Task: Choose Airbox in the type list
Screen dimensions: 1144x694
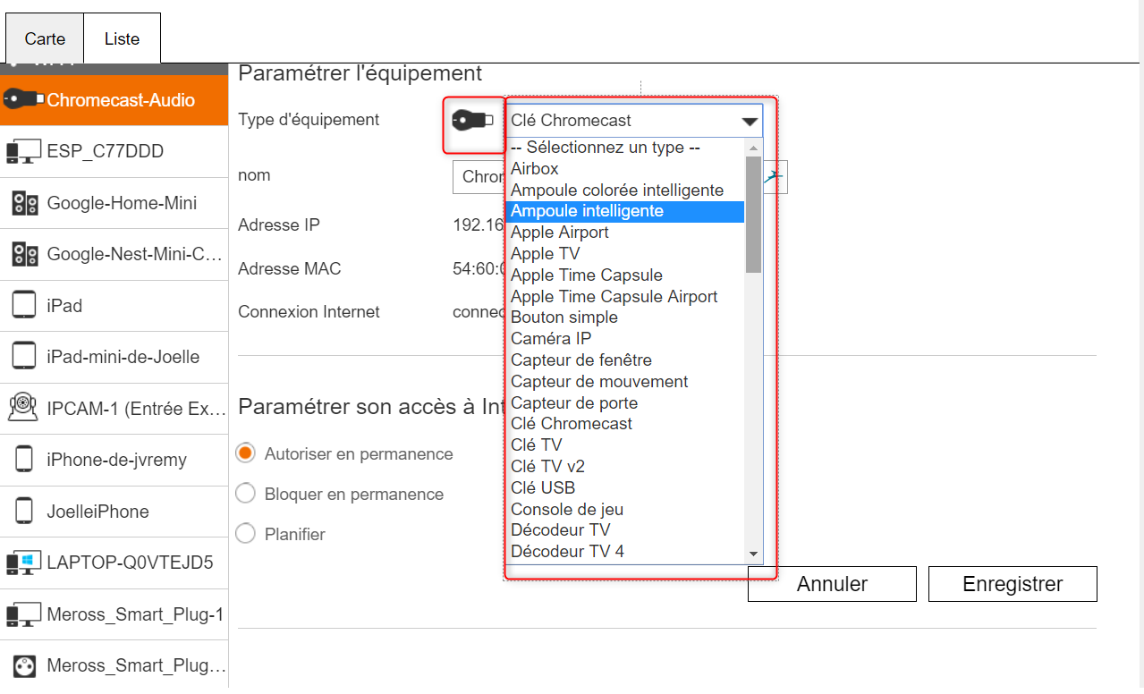Action: point(625,169)
